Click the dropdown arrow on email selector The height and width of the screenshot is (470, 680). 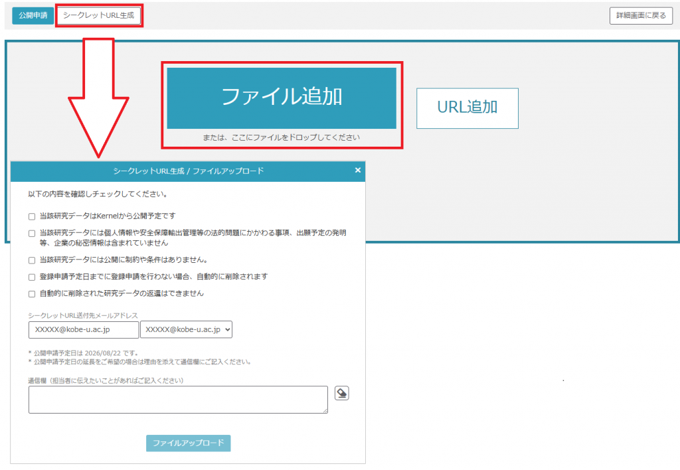pos(227,329)
